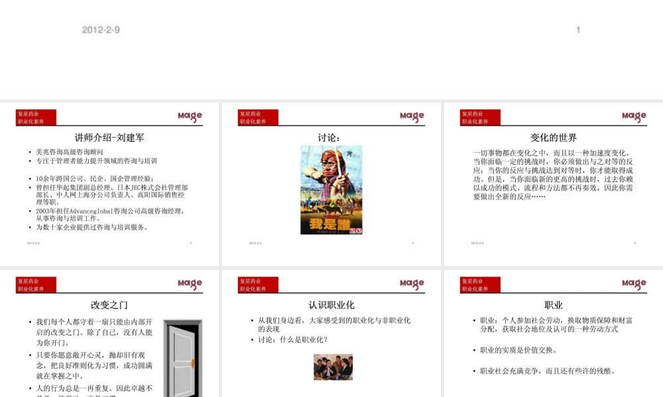Click the Mage logo on the 讨论 slide

[410, 116]
